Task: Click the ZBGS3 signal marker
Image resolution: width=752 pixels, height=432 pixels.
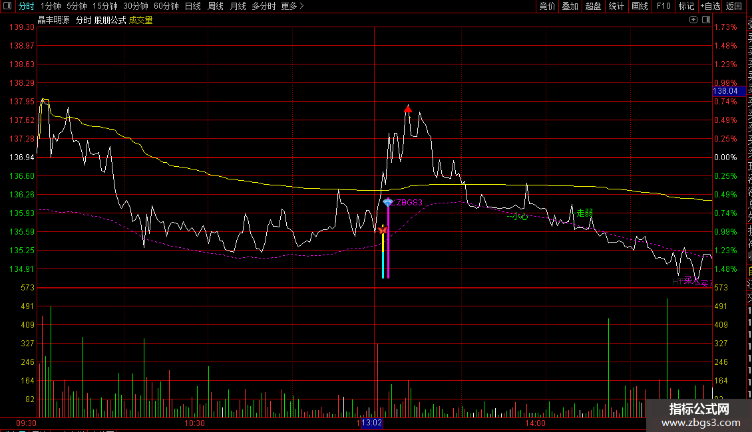Action: tap(409, 203)
